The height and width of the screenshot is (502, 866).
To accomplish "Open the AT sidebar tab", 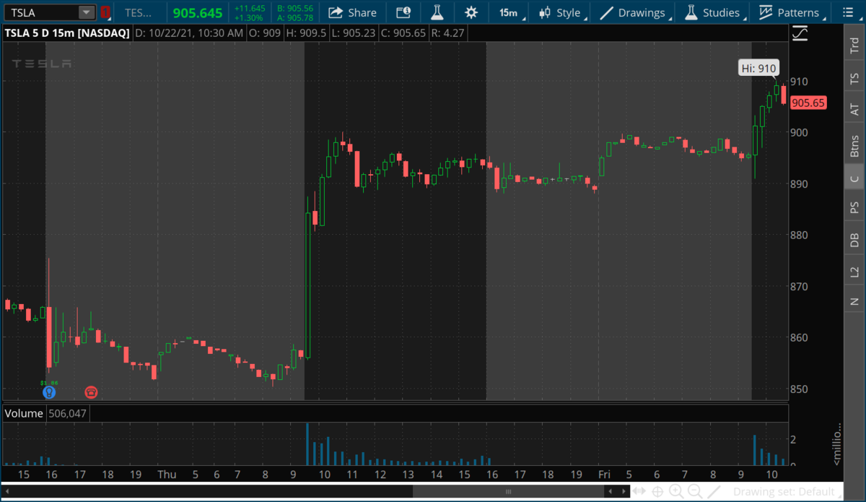I will pos(854,108).
